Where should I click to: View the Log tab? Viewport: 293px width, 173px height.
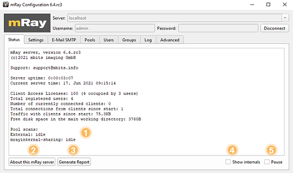pos(148,40)
